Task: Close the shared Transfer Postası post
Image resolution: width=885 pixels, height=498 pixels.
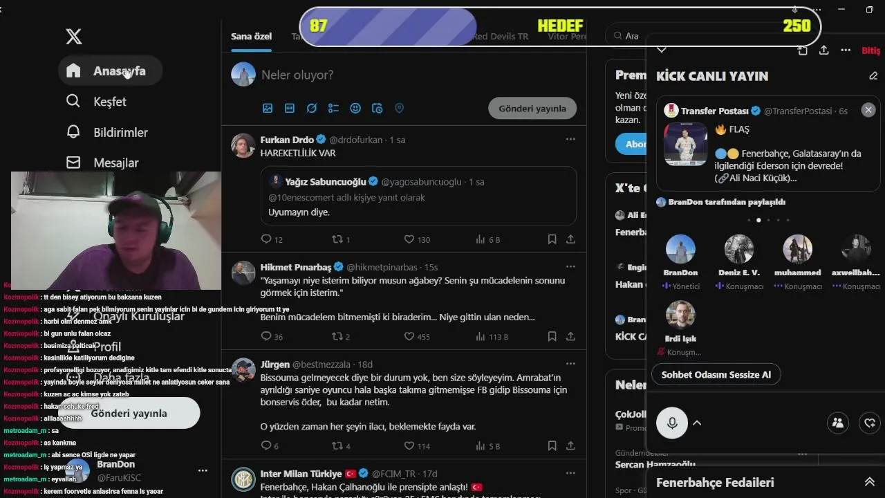Action: 868,110
